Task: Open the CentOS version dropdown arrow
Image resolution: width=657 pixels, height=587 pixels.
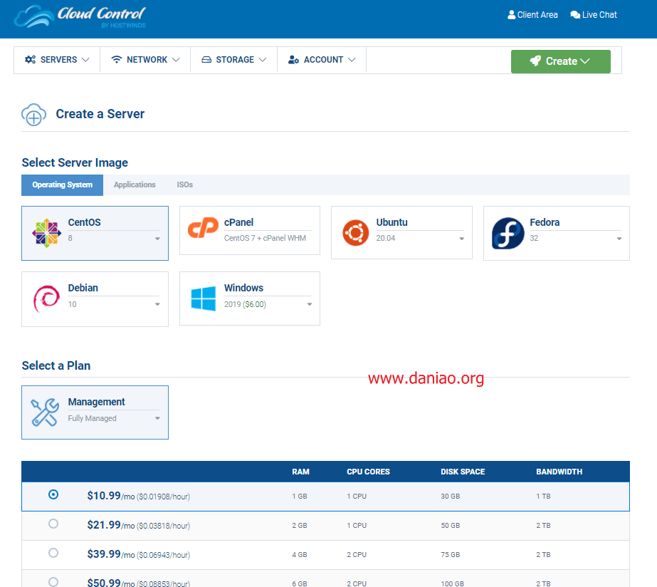Action: pos(157,239)
